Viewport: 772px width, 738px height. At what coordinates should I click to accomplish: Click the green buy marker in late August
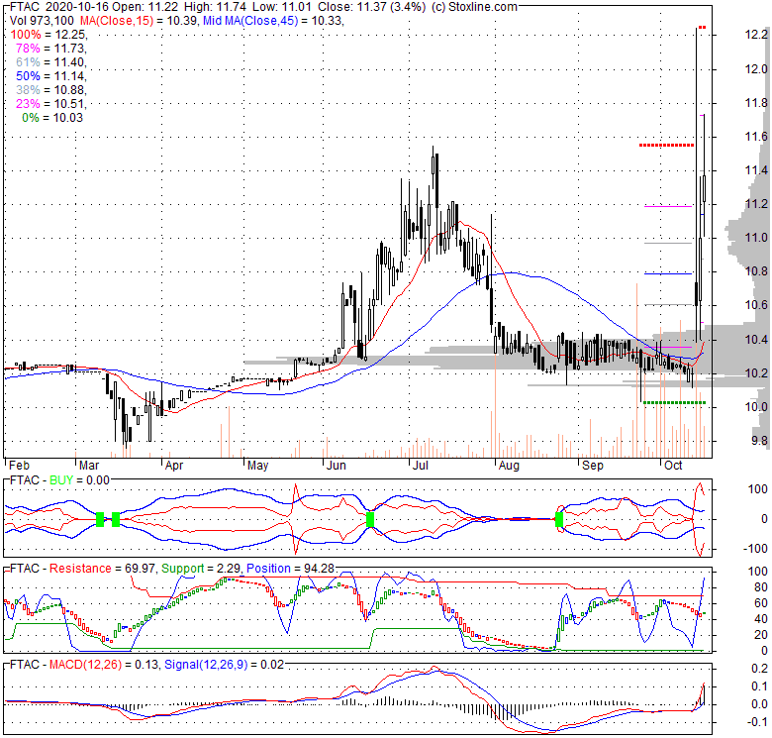559,519
